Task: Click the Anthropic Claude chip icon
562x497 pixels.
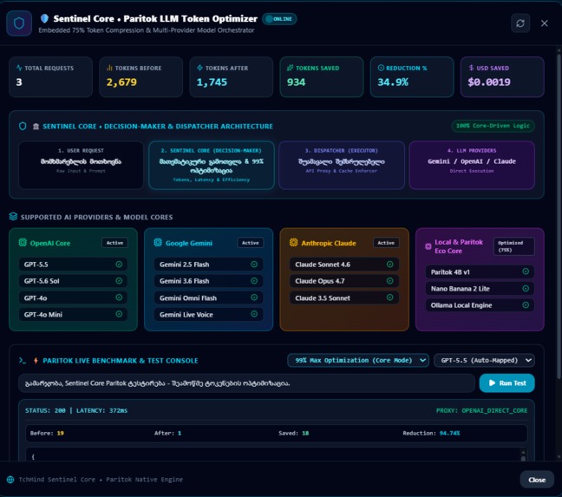Action: click(293, 243)
